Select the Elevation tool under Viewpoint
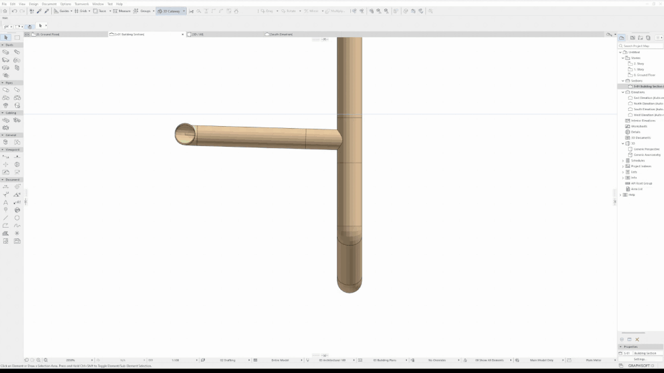 coord(17,157)
